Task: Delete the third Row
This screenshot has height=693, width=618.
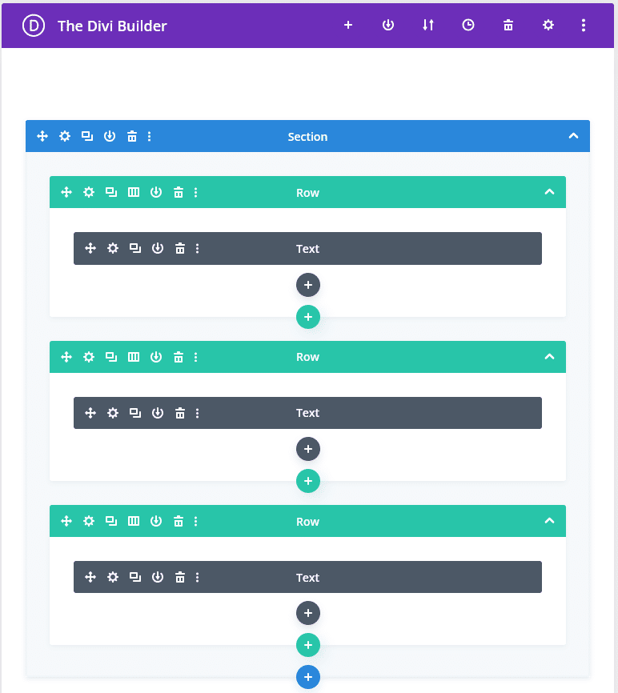Action: 179,521
